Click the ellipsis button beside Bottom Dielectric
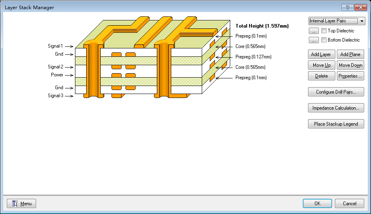This screenshot has height=214, width=371. 314,40
